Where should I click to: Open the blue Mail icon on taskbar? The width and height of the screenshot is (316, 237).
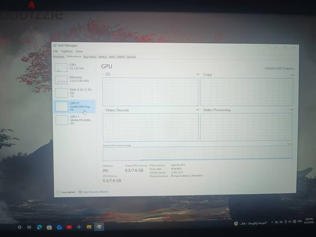[59, 227]
